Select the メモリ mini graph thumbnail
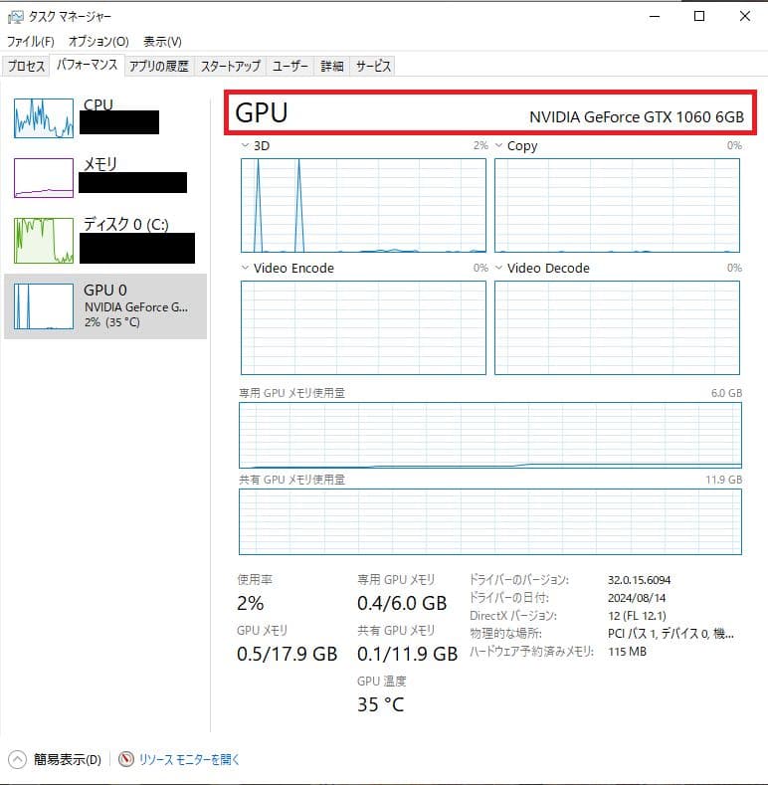Viewport: 768px width, 785px height. point(44,178)
